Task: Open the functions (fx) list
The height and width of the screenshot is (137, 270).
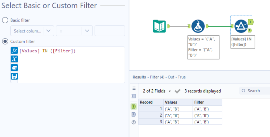Action: (x=14, y=51)
